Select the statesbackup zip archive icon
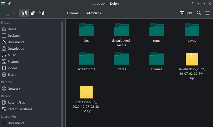Viewport: 213px width, 127px height. tap(86, 92)
